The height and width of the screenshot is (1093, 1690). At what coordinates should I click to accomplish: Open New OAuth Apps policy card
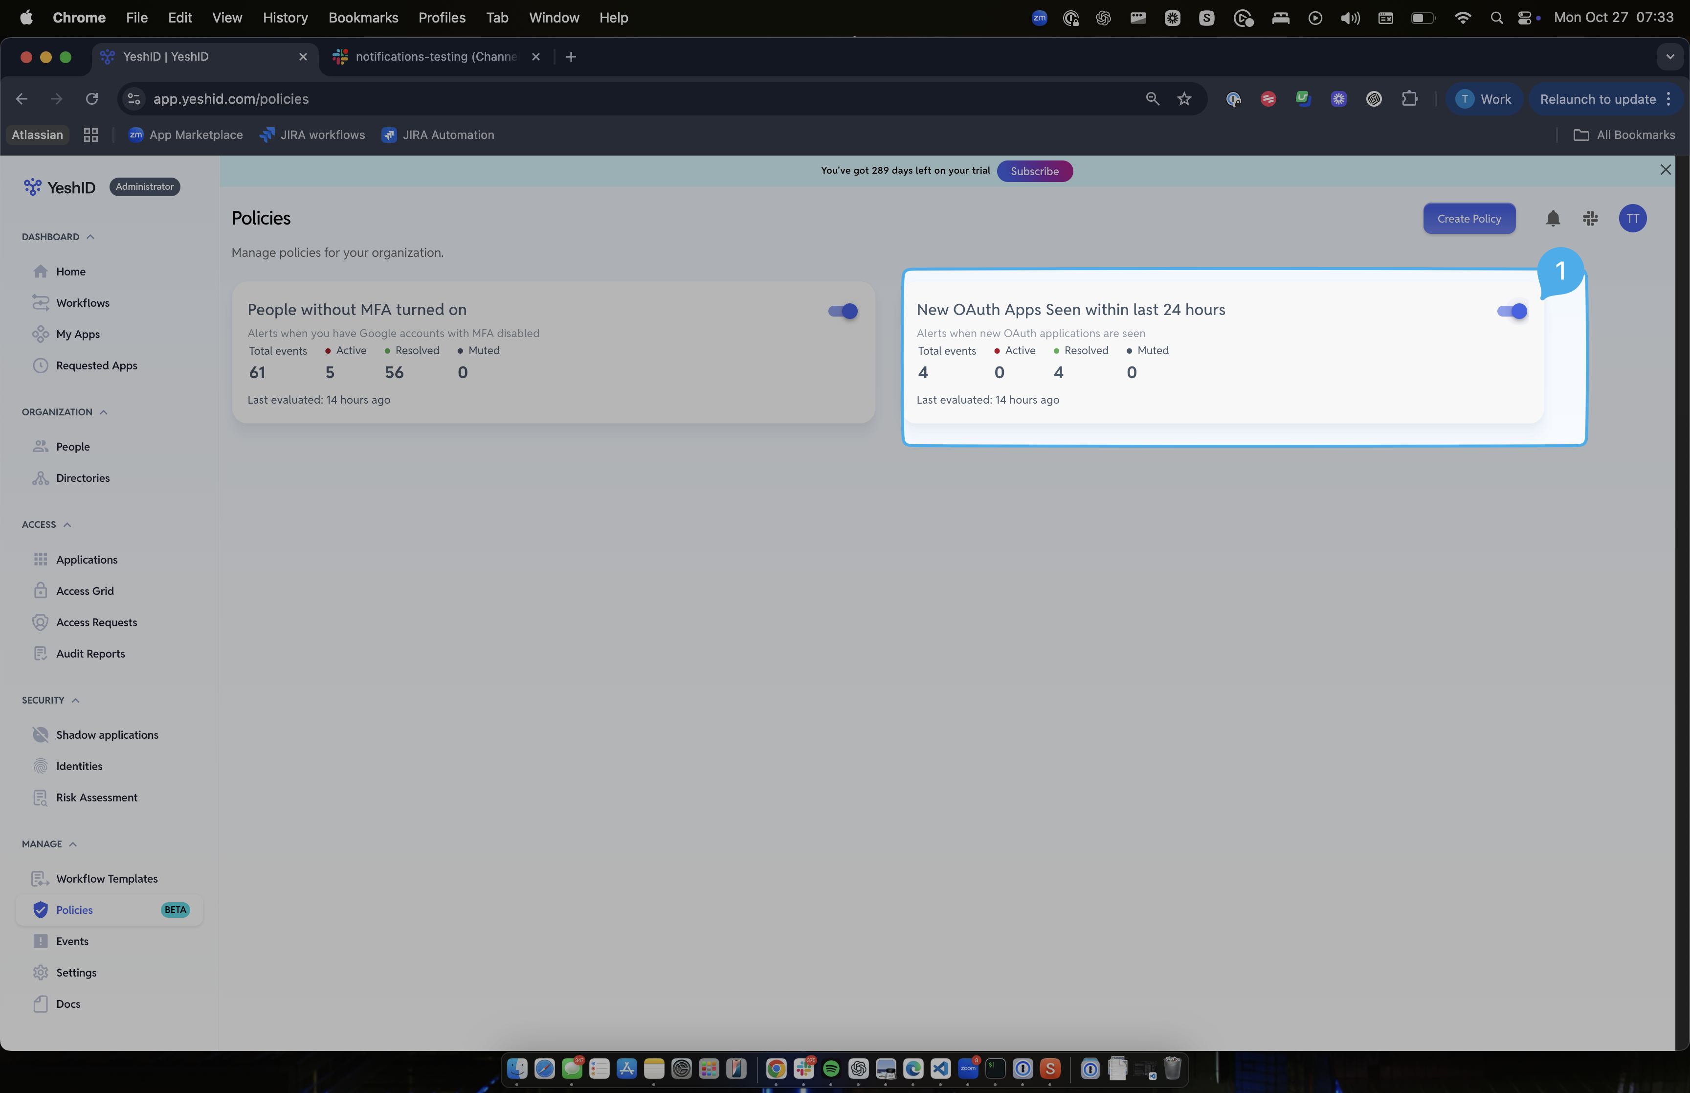[1223, 353]
